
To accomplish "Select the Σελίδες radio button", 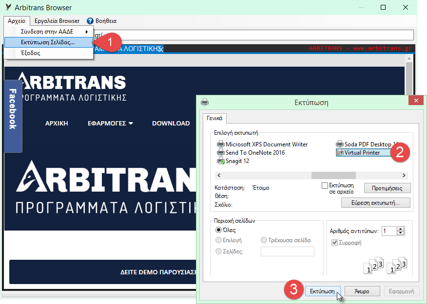I will click(218, 251).
